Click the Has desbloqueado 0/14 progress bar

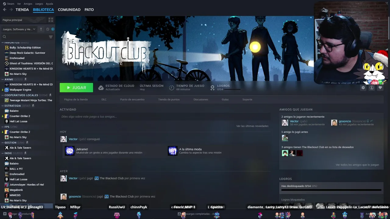[331, 190]
